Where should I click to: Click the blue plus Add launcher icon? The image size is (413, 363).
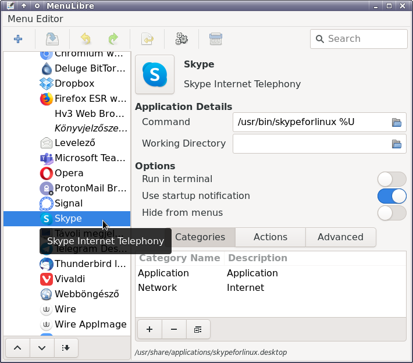point(18,39)
